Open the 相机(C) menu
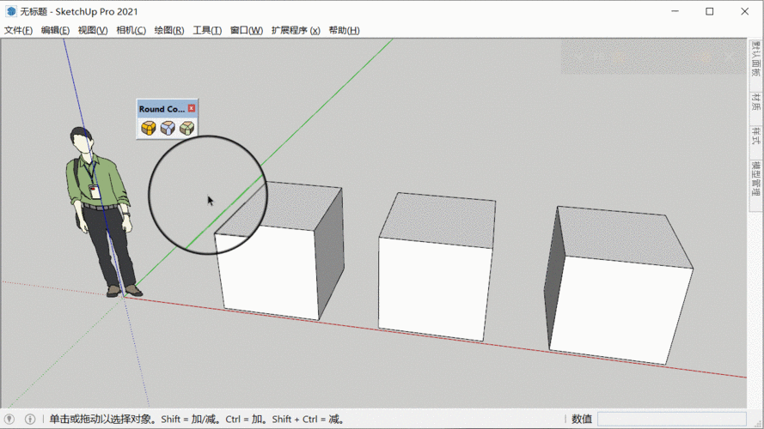764x429 pixels. coord(131,30)
